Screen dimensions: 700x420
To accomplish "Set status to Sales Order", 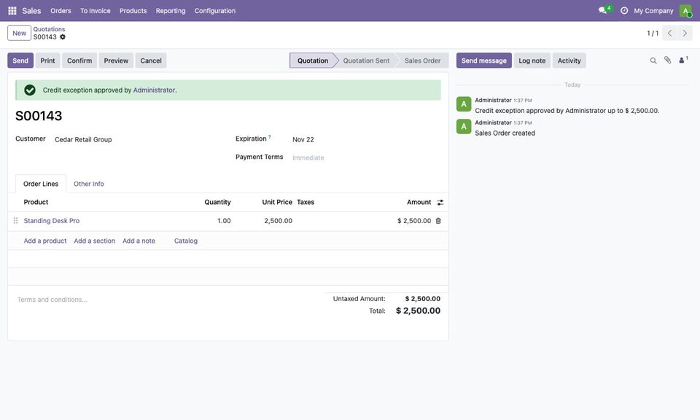I will click(422, 61).
